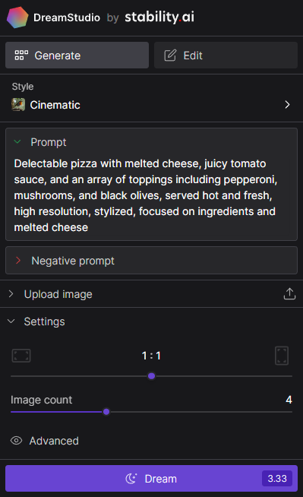Switch to the Edit tab
The image size is (303, 497).
coord(226,55)
